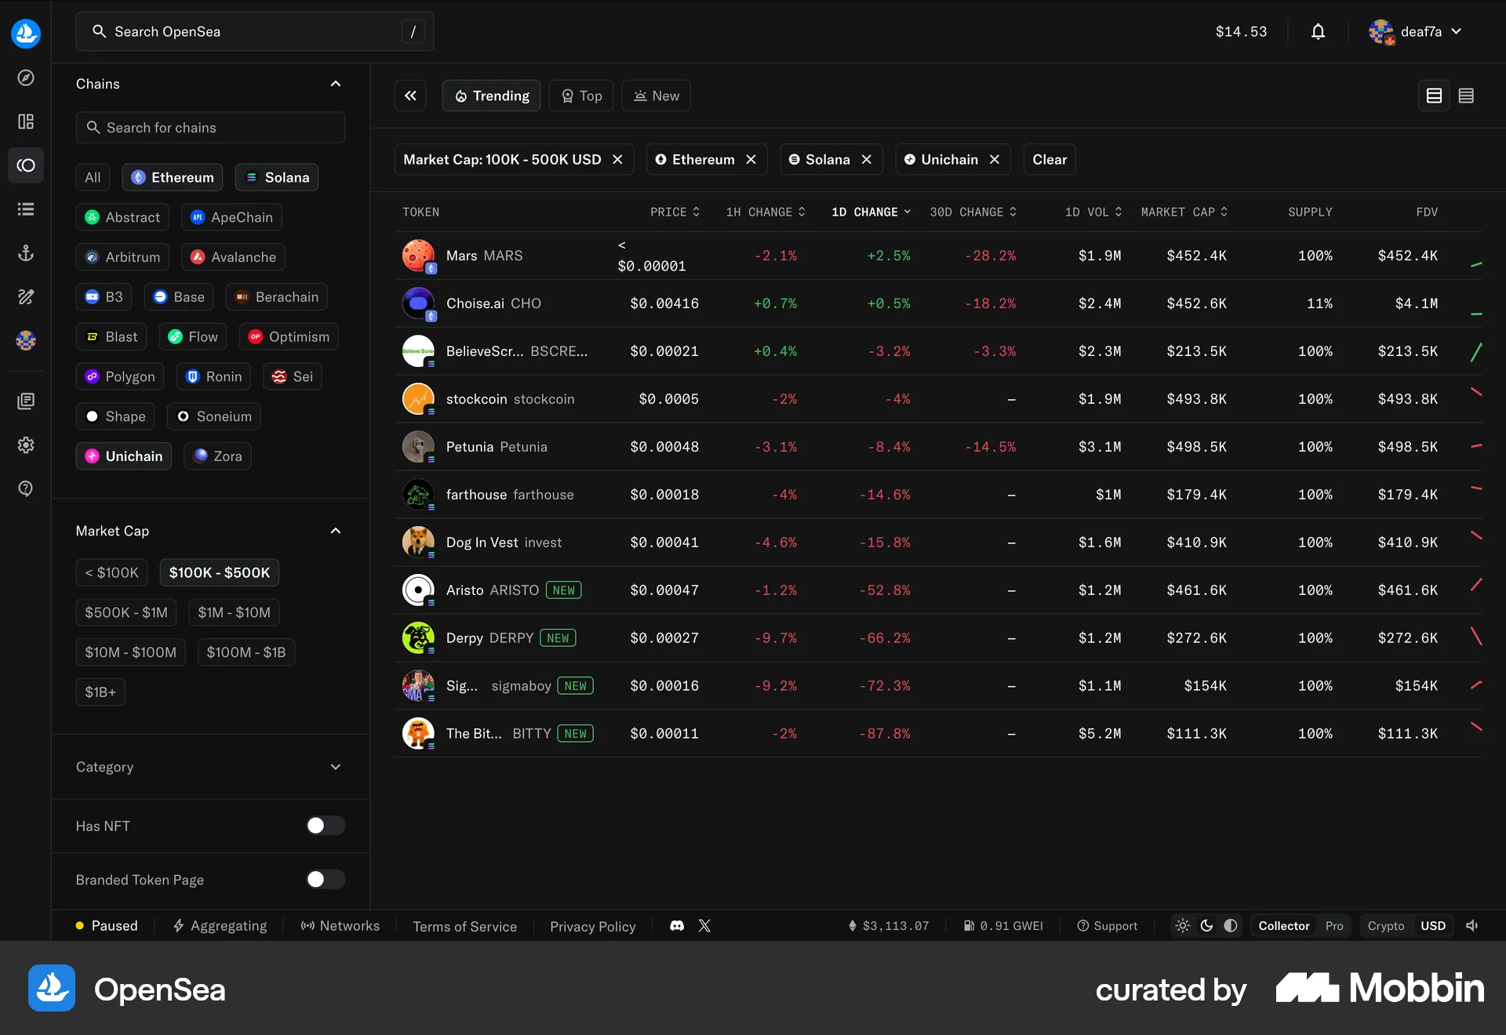Screen dimensions: 1506x1035
Task: Open the deaf7a account dropdown
Action: coord(1416,31)
